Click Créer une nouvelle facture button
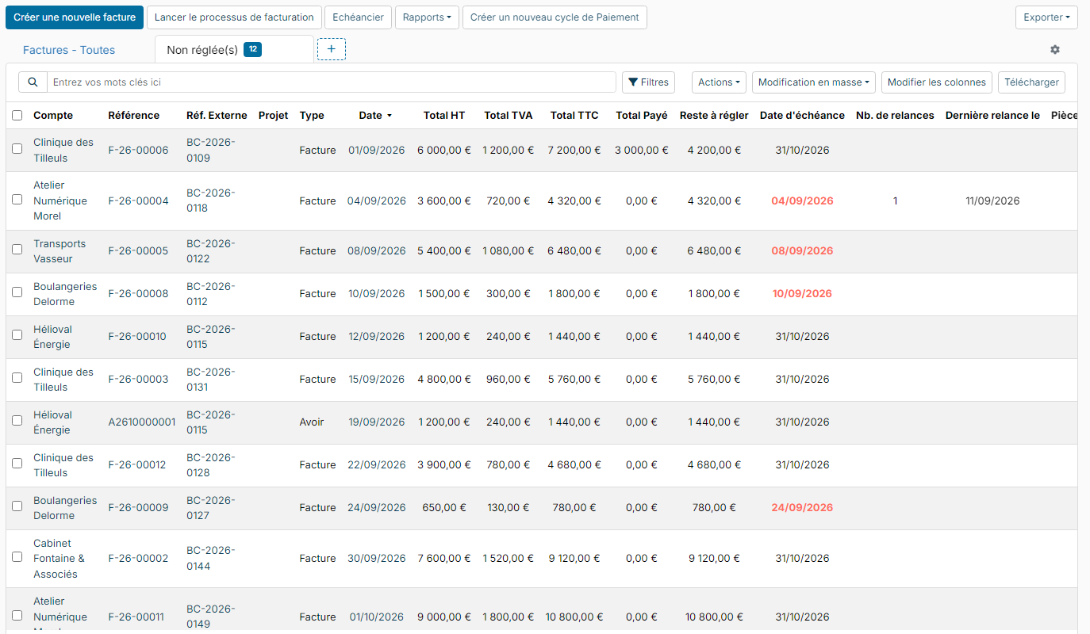Image resolution: width=1090 pixels, height=634 pixels. coord(75,17)
